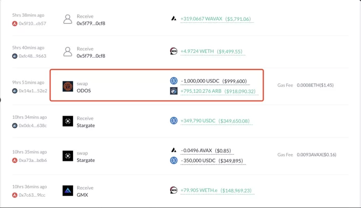Open transaction hash 0x7c63...9fcc
361x208 pixels.
click(x=33, y=195)
